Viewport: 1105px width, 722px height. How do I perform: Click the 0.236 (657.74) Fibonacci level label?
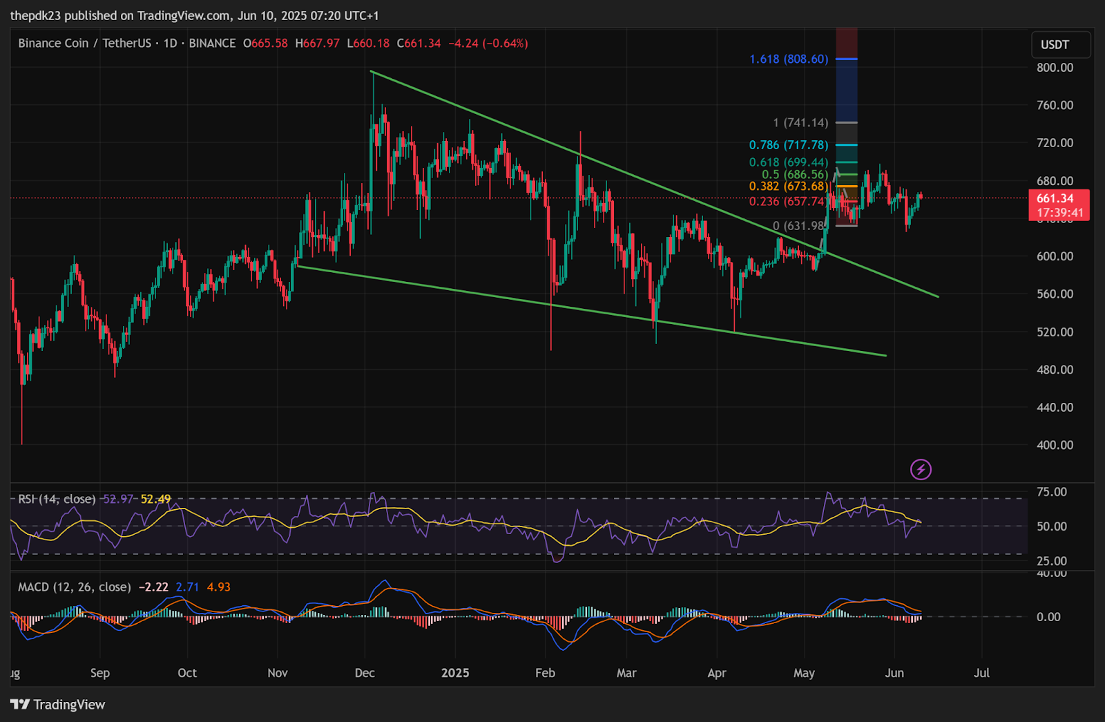click(788, 201)
